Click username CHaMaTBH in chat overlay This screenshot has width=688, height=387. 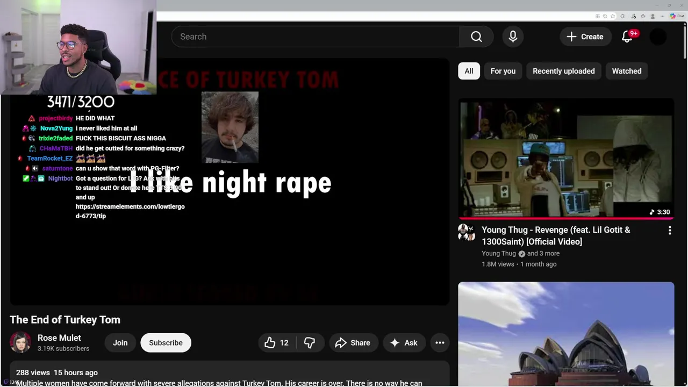click(56, 148)
